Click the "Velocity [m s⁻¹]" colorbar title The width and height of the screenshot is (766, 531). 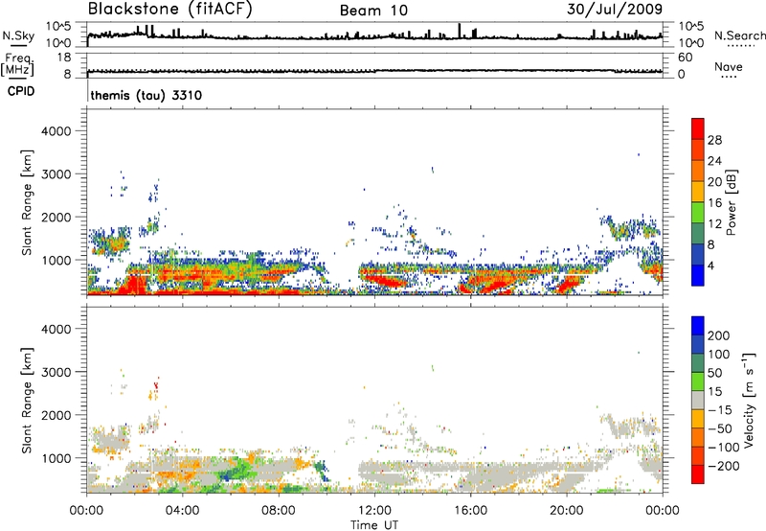tap(749, 400)
